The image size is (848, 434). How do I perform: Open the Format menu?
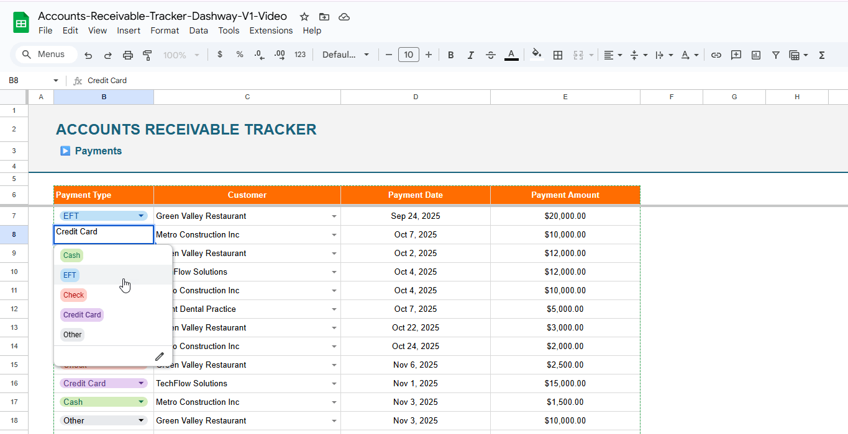click(x=165, y=30)
